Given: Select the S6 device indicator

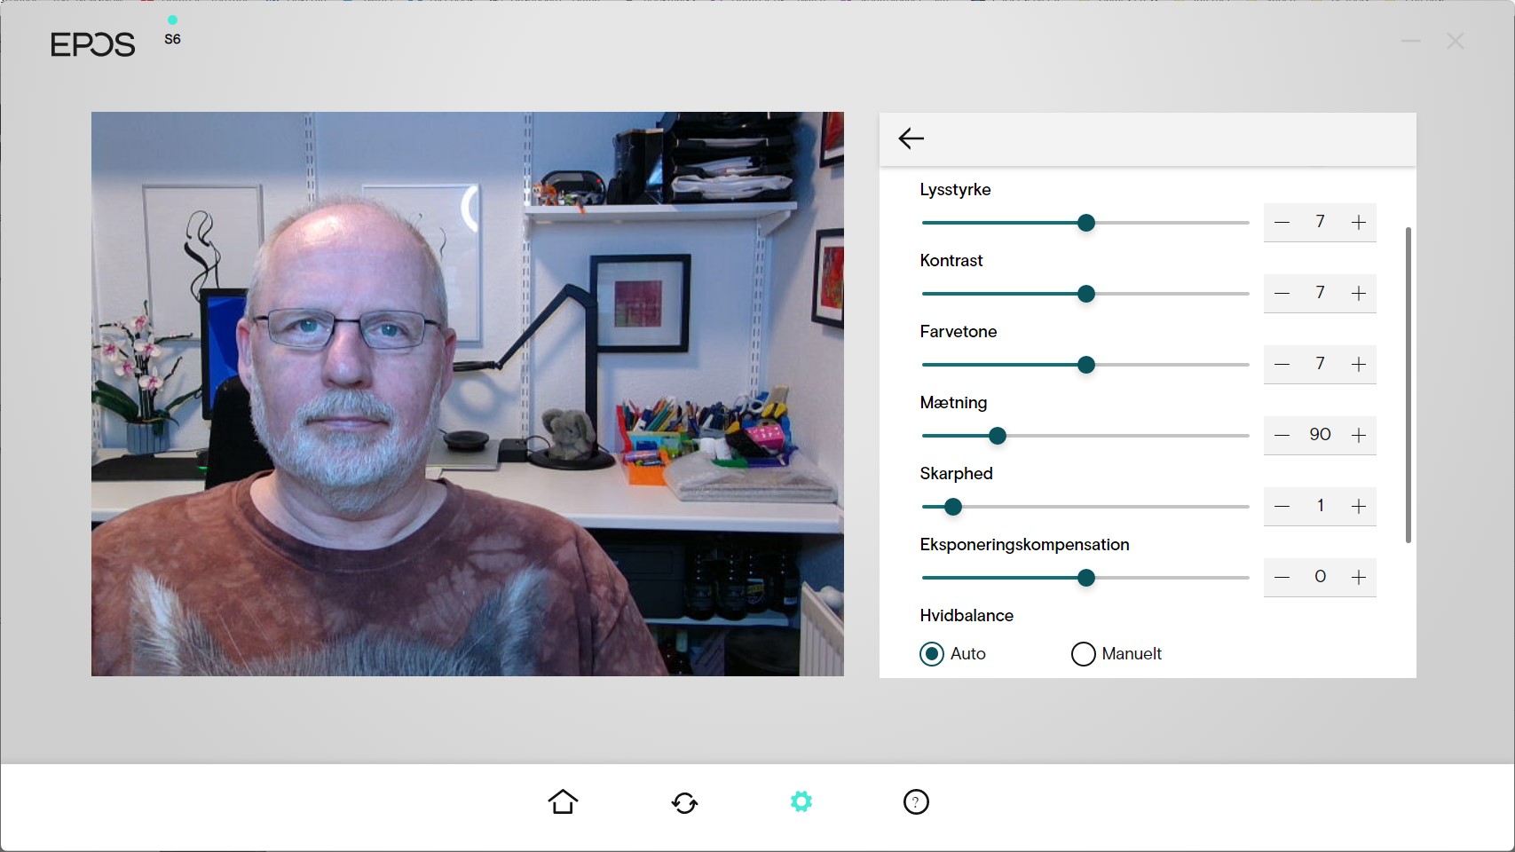Looking at the screenshot, I should [172, 32].
